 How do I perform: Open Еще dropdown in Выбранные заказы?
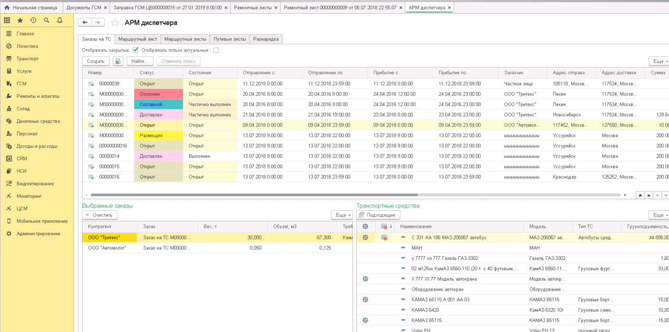(342, 215)
